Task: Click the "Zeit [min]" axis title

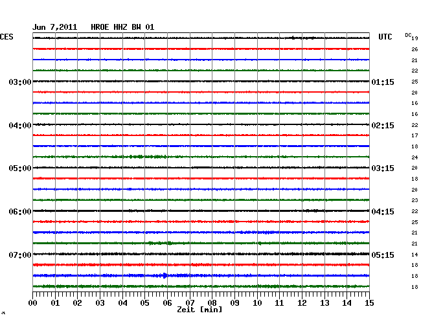Action: pyautogui.click(x=199, y=310)
